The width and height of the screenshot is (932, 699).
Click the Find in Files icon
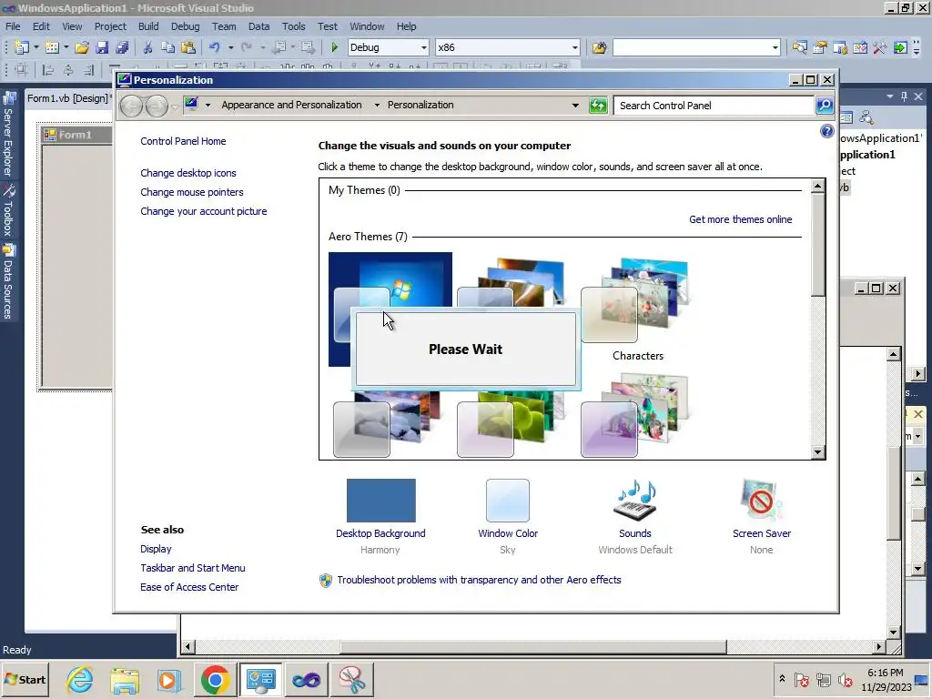599,47
